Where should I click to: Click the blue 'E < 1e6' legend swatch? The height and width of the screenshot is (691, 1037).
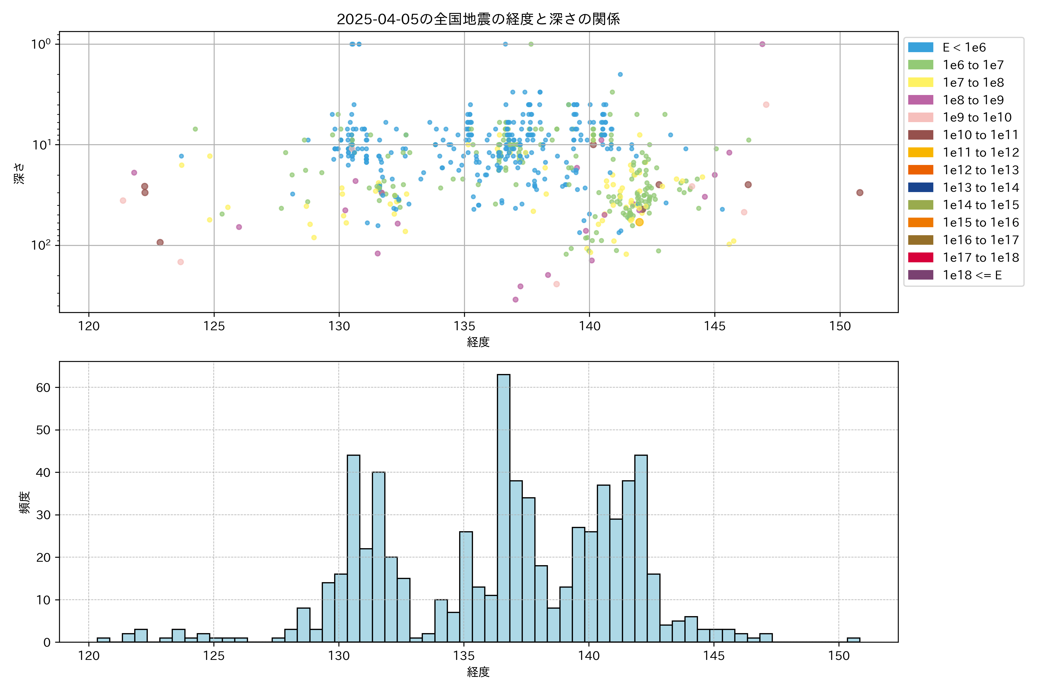[920, 47]
